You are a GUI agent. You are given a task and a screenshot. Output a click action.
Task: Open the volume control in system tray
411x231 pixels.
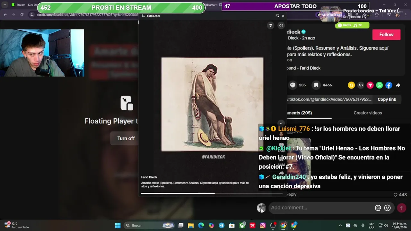(x=386, y=225)
